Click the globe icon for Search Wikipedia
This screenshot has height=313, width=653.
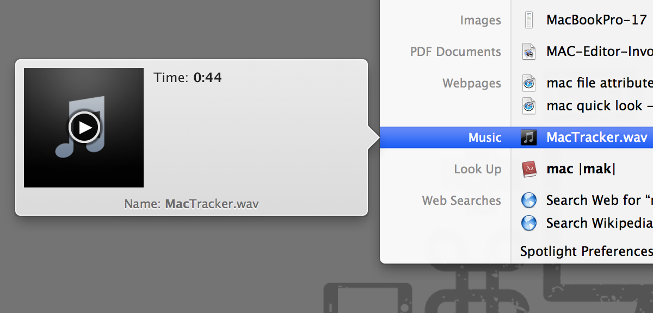click(x=529, y=223)
